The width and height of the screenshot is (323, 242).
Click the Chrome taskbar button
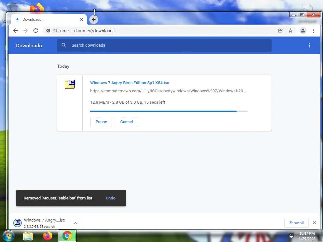click(67, 236)
